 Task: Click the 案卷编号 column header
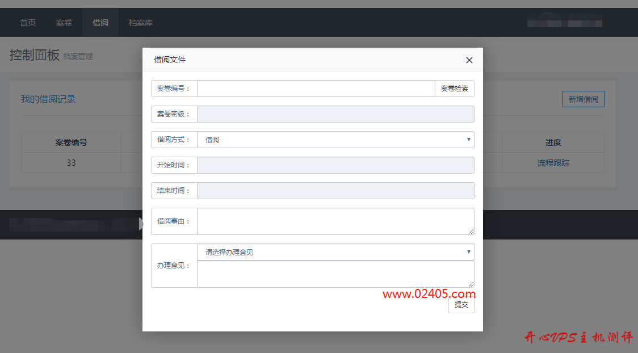[71, 142]
